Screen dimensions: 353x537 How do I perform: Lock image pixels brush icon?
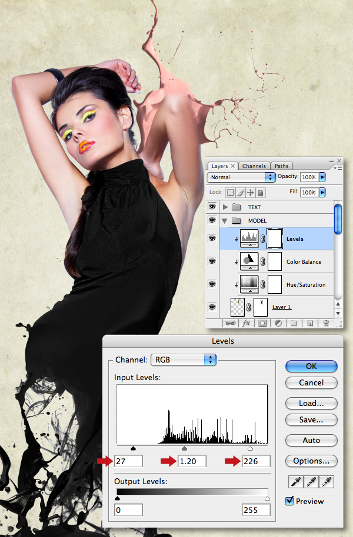pyautogui.click(x=241, y=193)
